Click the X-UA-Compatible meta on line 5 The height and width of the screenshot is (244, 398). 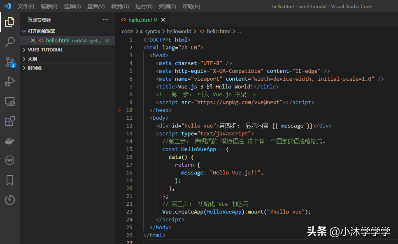(243, 71)
